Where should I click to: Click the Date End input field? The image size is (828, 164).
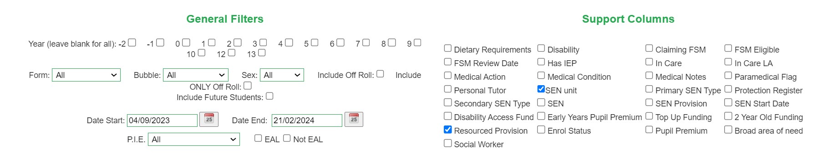coord(307,121)
